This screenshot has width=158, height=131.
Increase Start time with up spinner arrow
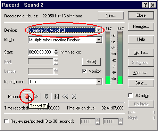coord(56,50)
